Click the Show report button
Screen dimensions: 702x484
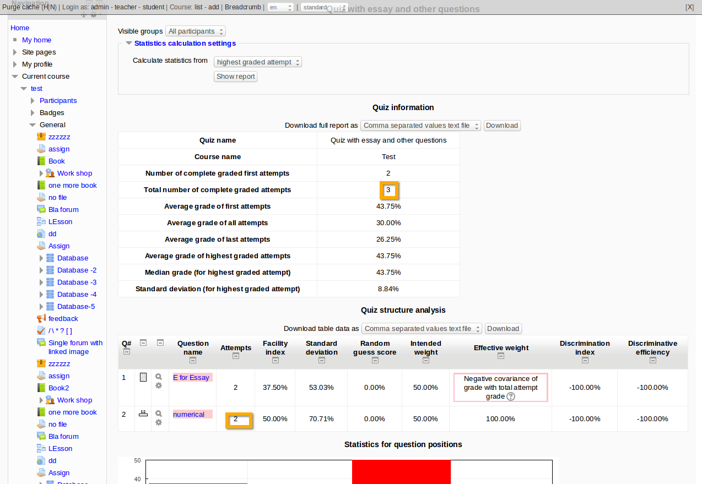click(236, 77)
